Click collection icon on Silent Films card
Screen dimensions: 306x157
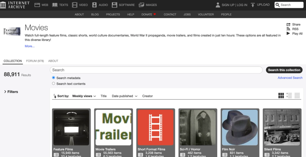[x=267, y=155]
